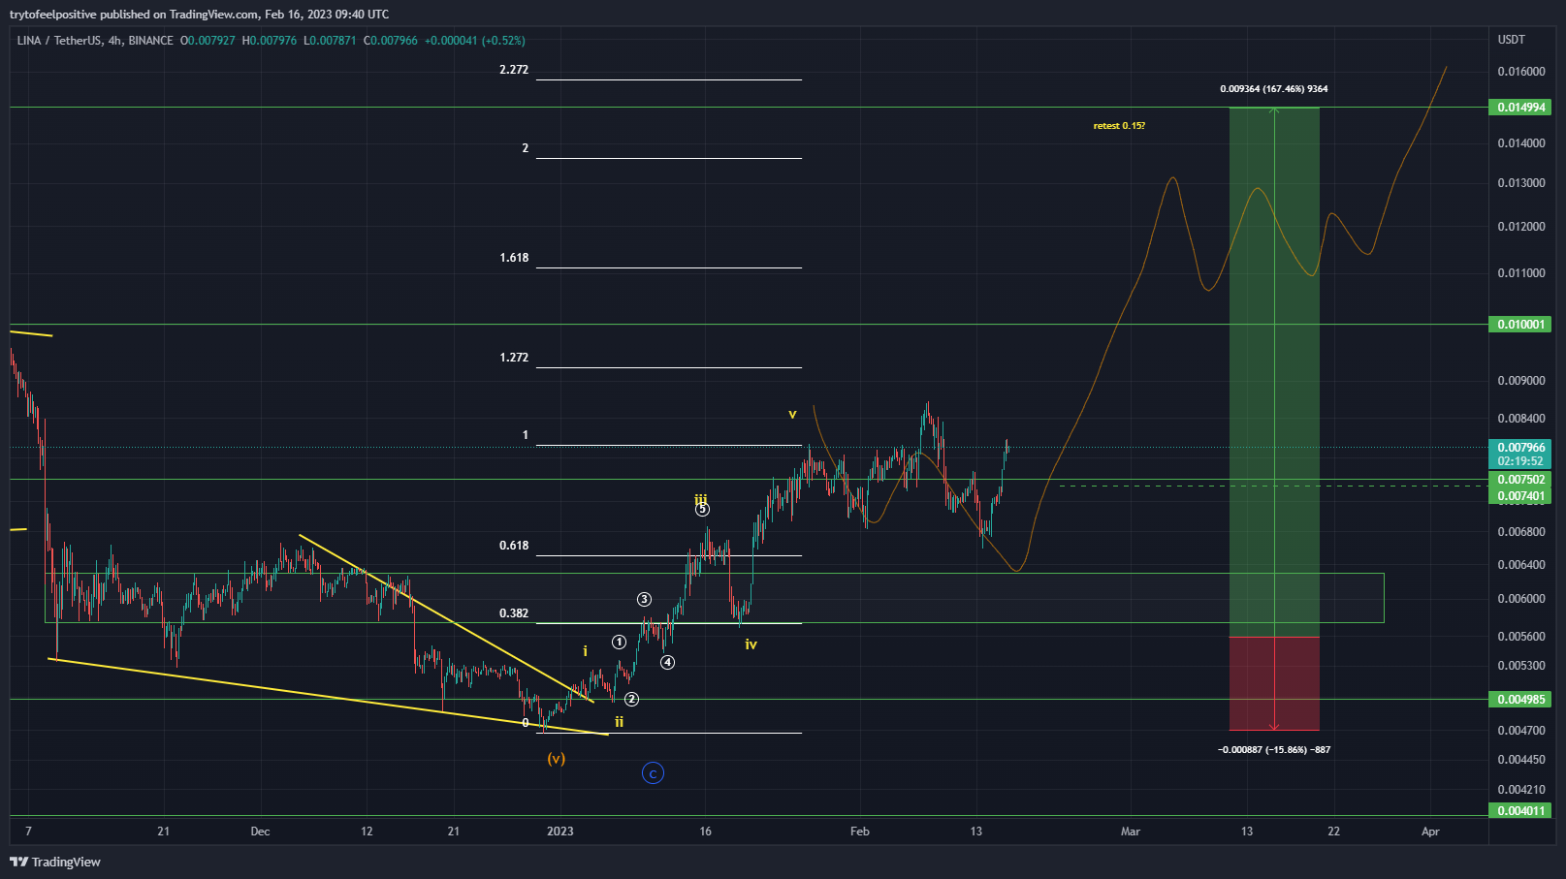
Task: Select the yellow wave label 'ii'
Action: click(x=619, y=722)
